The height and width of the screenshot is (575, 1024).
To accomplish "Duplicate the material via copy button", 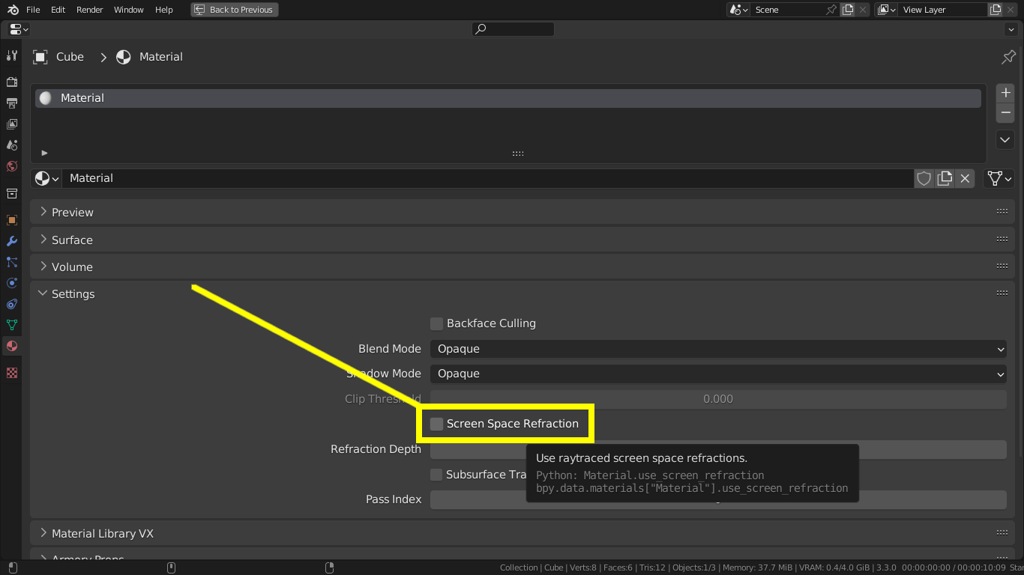I will 945,178.
